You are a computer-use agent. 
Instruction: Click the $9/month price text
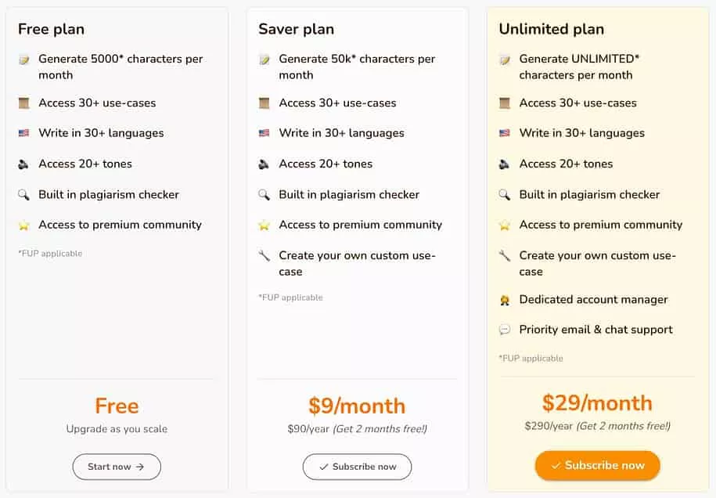click(357, 406)
